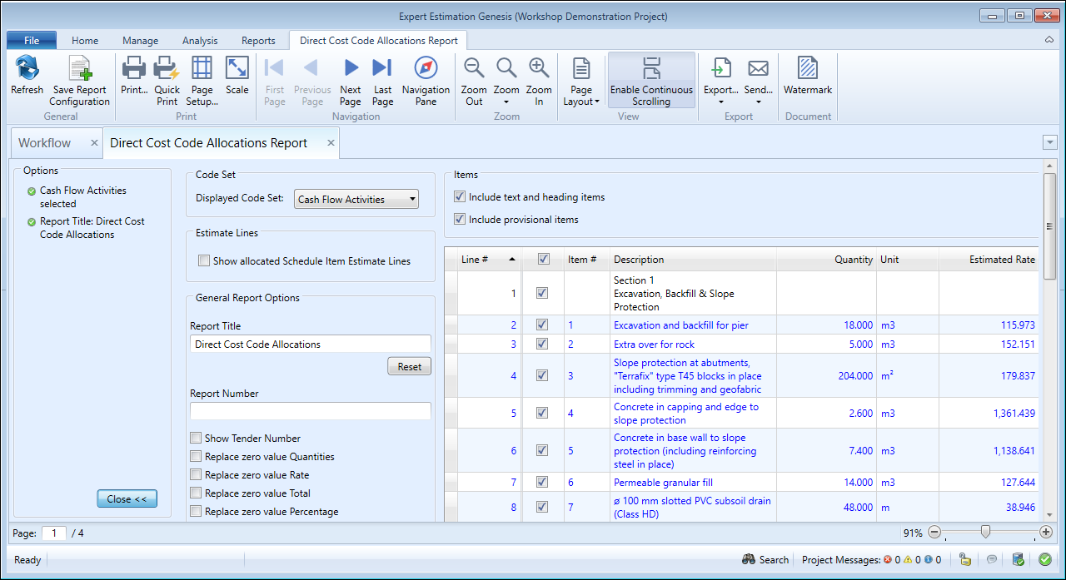Switch to the Analysis ribbon tab

click(x=200, y=41)
